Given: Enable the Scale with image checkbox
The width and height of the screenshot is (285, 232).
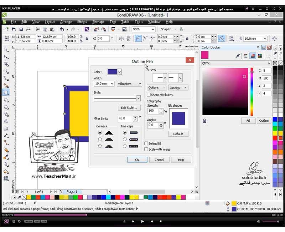Looking at the screenshot, I should tap(146, 149).
